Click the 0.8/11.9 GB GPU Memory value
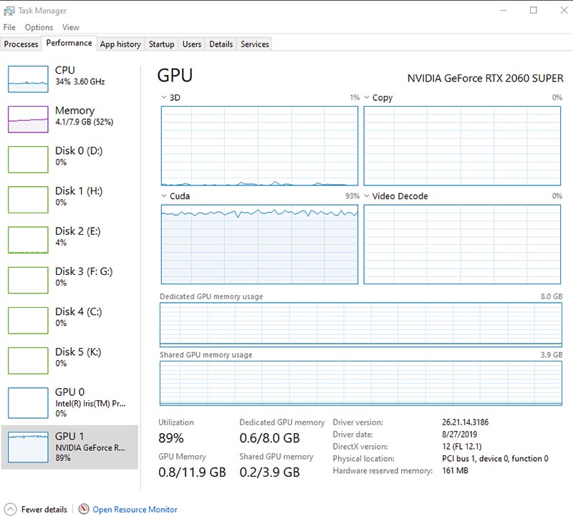Viewport: 573px width, 519px height. tap(192, 472)
